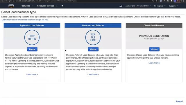The image size is (186, 105).
Task: Click the Network Load Balancer description paragraph
Action: [93, 62]
